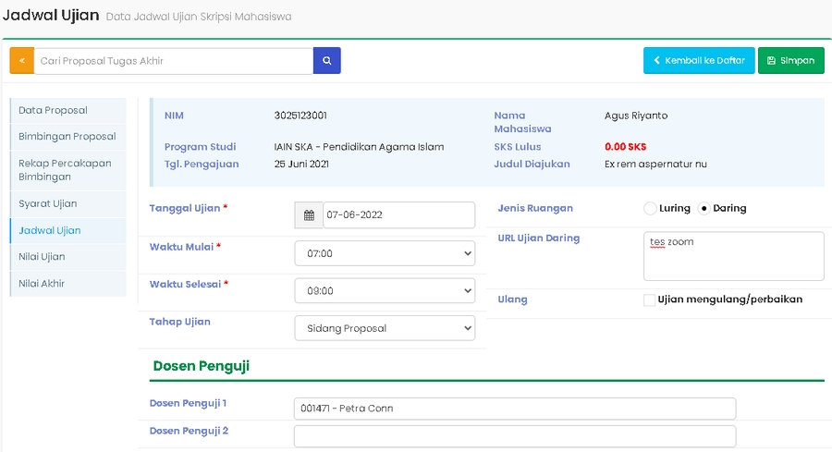832x452 pixels.
Task: Click the Kembali ke Daftar button
Action: (x=699, y=61)
